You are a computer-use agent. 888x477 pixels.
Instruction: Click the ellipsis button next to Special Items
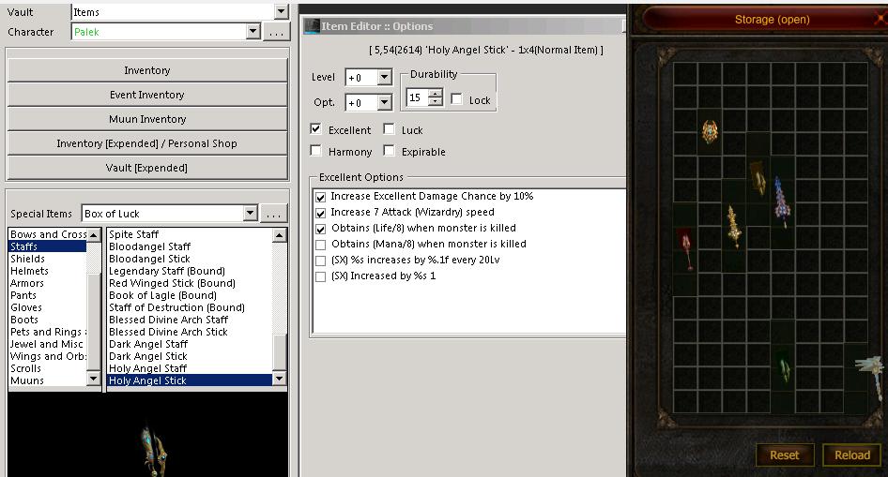coord(274,214)
